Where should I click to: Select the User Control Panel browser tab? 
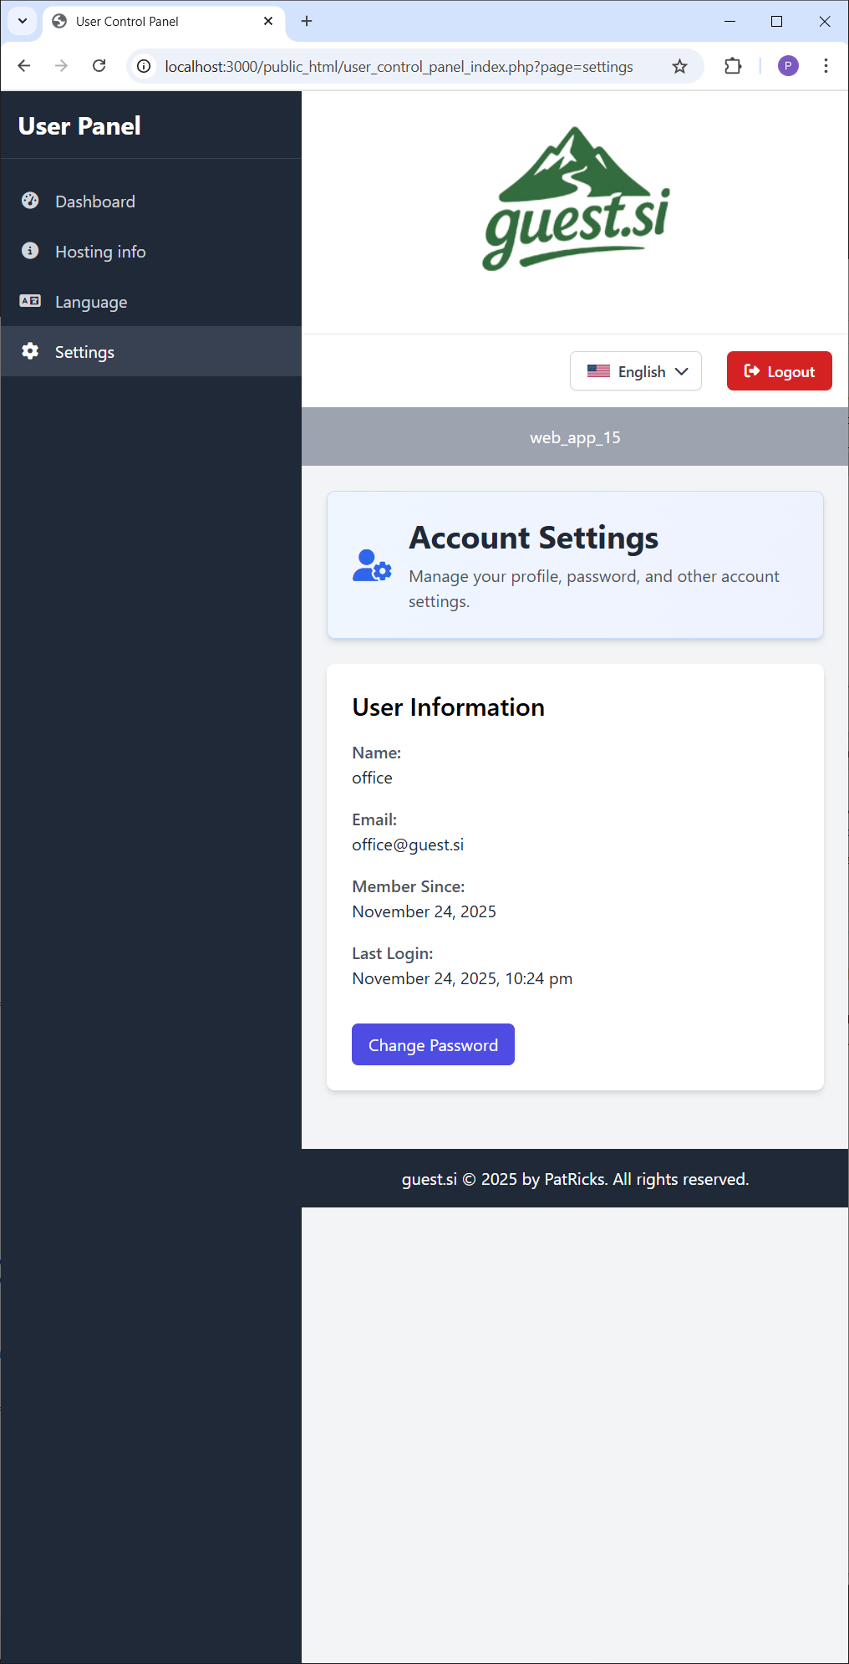tap(159, 22)
